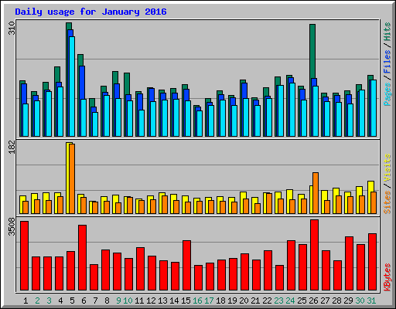
Task: Click day label 17 on x-axis
Action: (209, 301)
